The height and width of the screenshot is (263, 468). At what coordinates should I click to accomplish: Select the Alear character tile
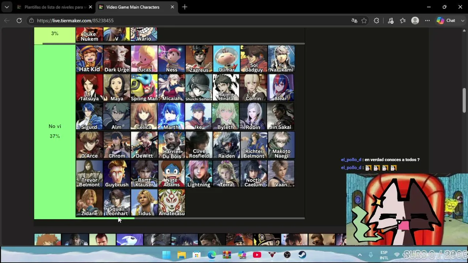click(281, 88)
